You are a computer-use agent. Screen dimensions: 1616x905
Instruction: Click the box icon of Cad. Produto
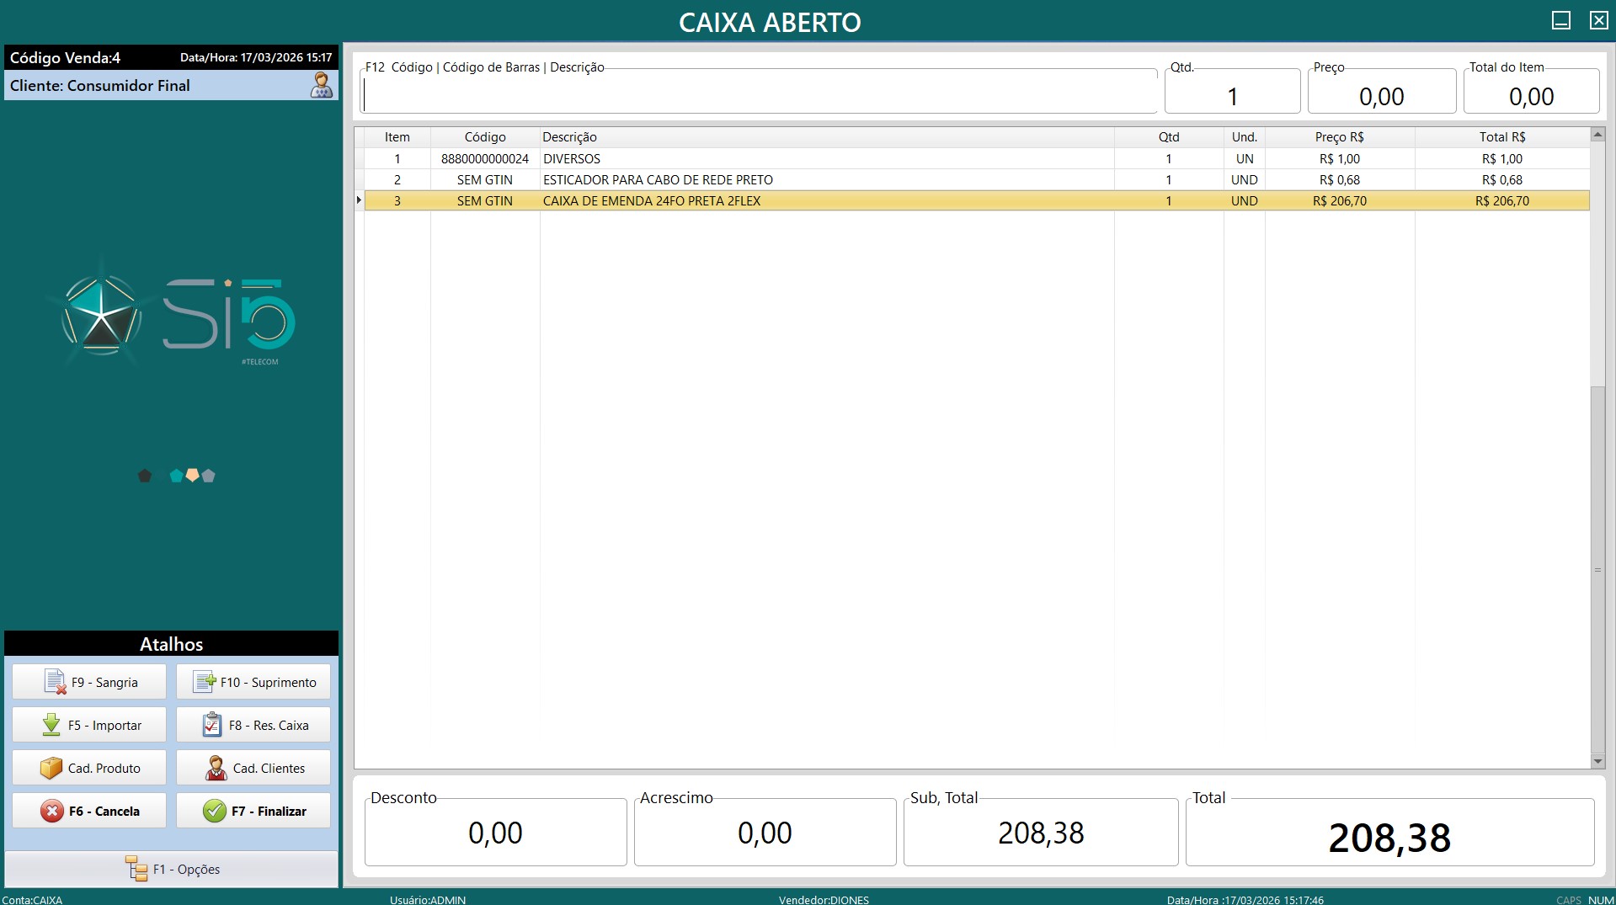pos(51,768)
